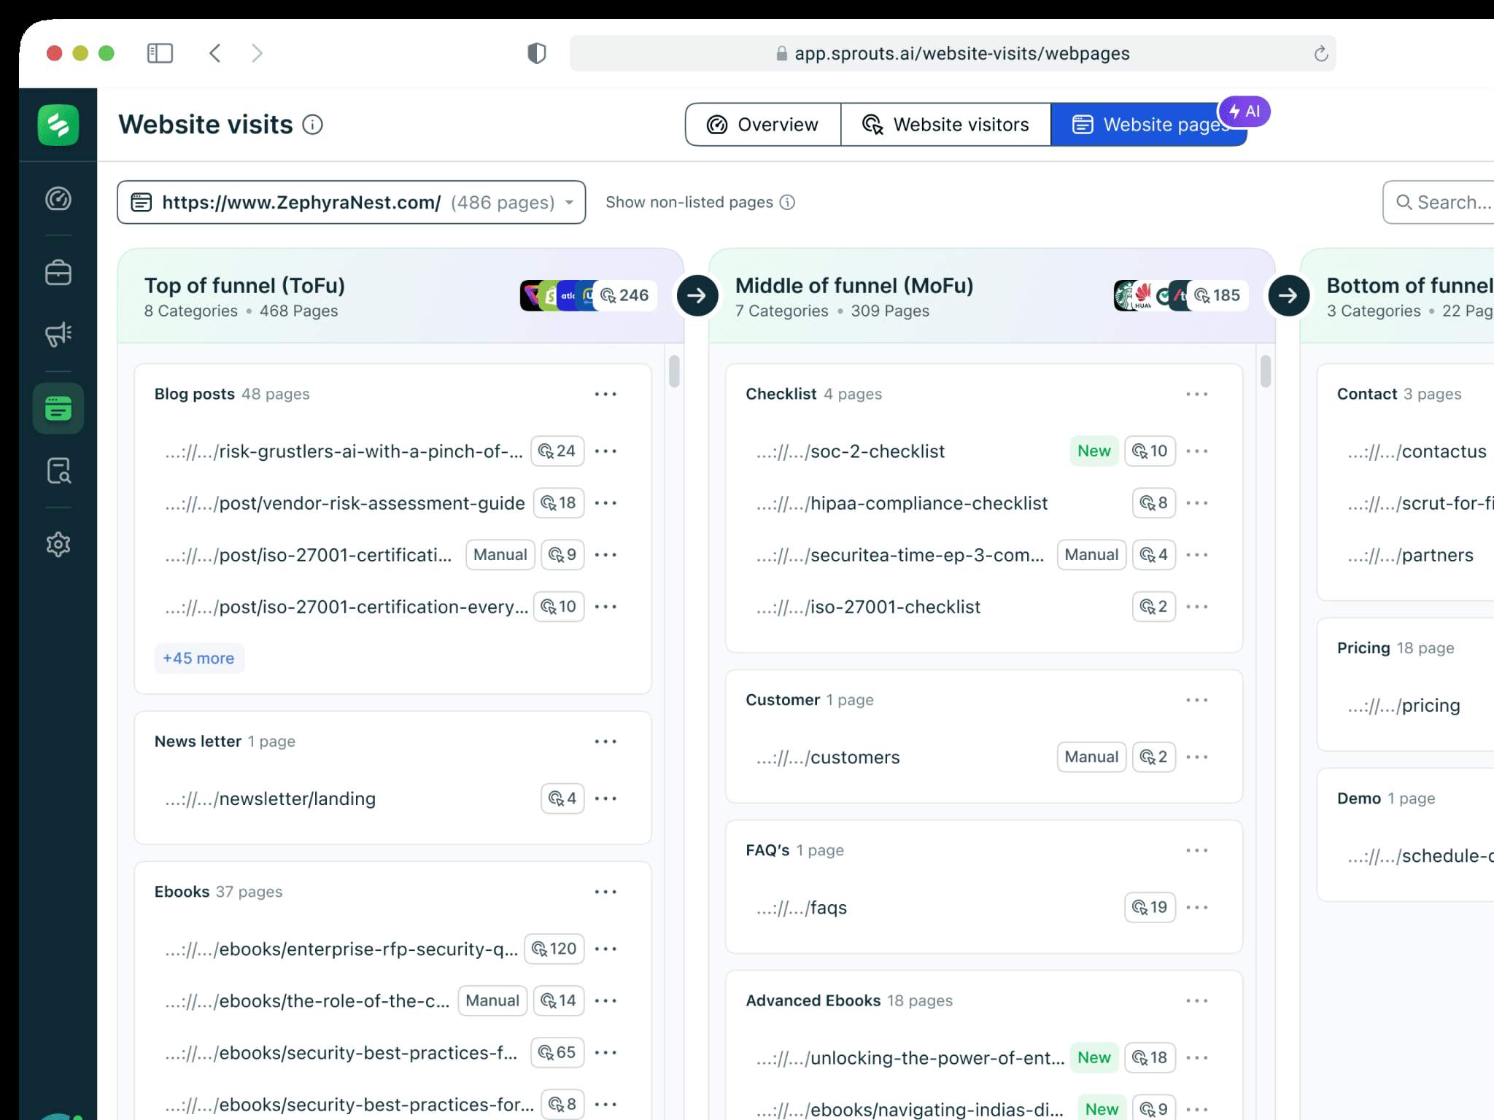Switch to the Website visitors tab

tap(945, 125)
